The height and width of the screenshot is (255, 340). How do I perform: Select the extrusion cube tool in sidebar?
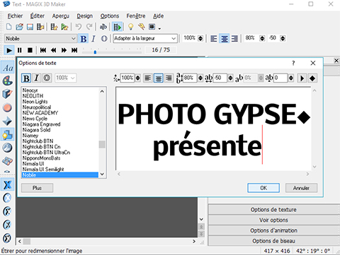coord(7,94)
